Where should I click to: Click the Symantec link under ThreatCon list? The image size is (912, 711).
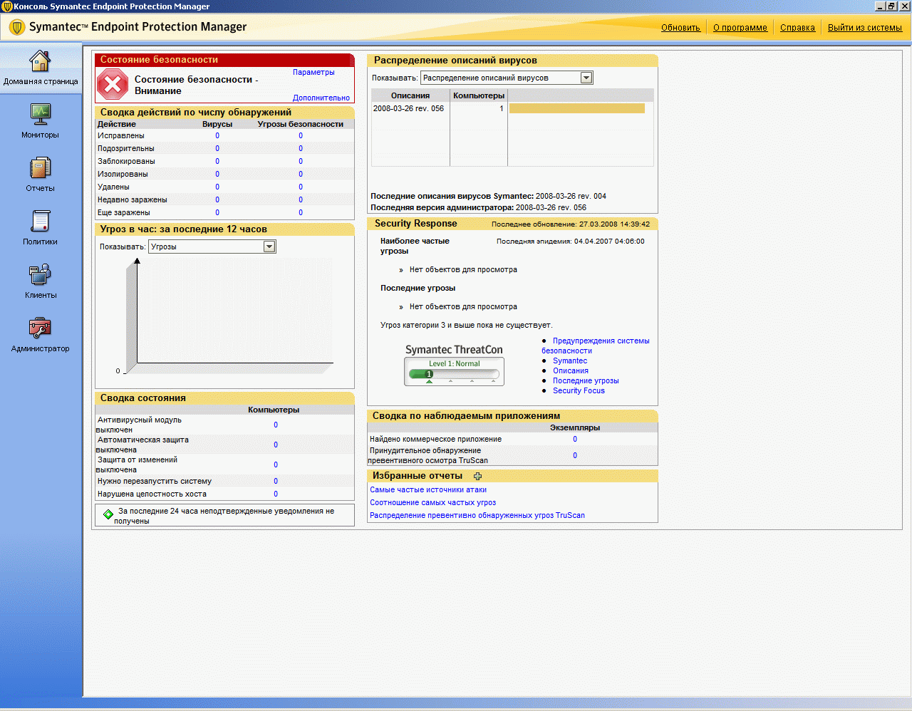[x=570, y=360]
